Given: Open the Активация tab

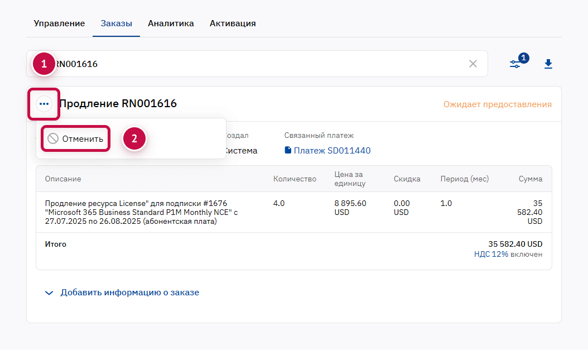Looking at the screenshot, I should click(x=233, y=23).
